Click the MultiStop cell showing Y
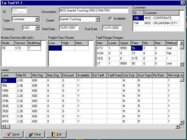This screenshot has height=140, width=187. coord(34,48)
